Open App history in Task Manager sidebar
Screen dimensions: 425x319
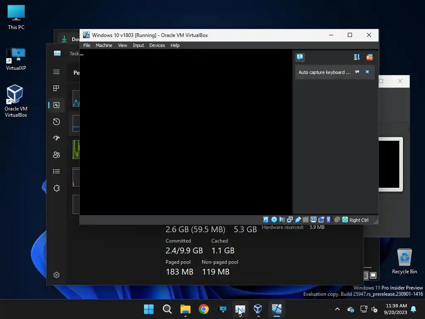coord(56,122)
